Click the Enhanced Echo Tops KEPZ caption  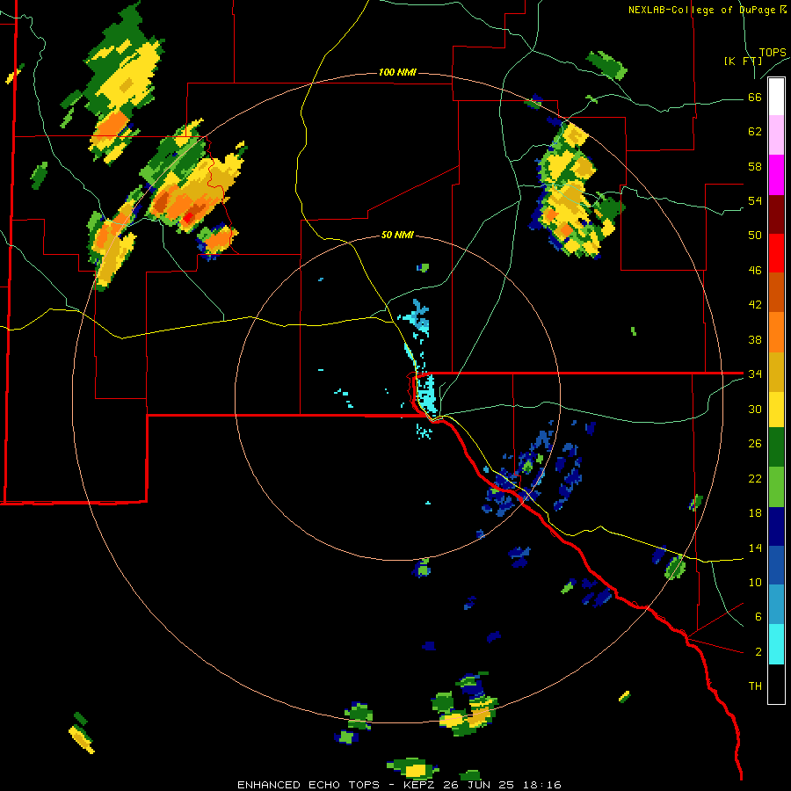(399, 785)
